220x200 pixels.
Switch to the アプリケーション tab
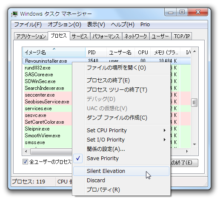pyautogui.click(x=31, y=36)
